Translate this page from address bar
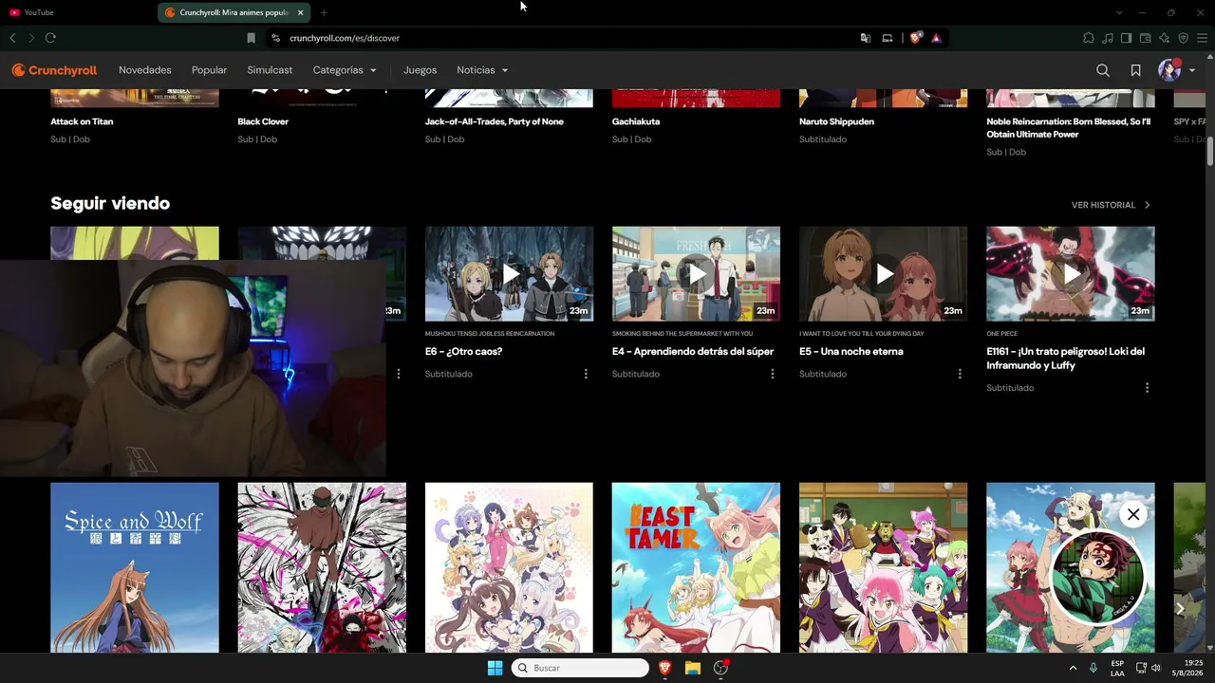The height and width of the screenshot is (683, 1215). (866, 38)
